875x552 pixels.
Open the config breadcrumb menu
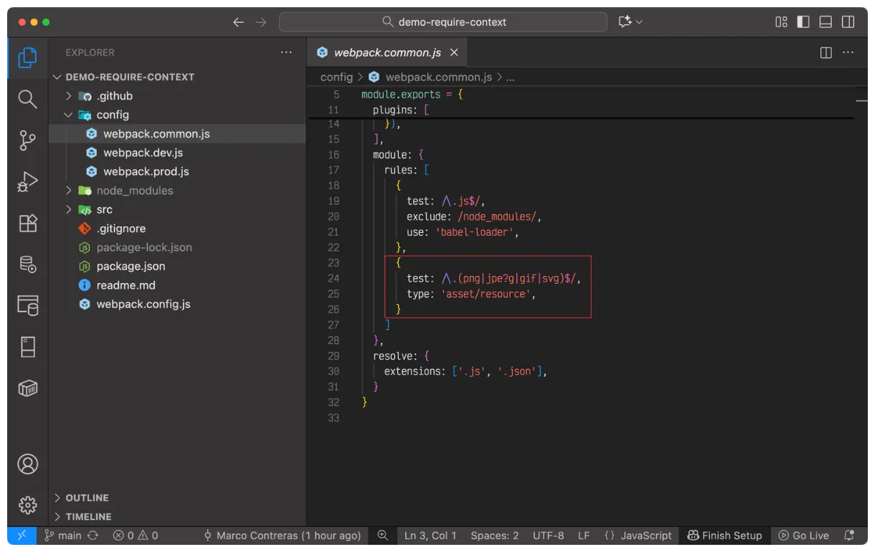click(336, 77)
